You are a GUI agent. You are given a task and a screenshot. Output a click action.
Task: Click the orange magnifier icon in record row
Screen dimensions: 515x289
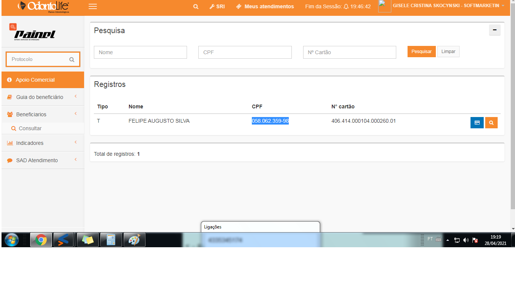point(491,123)
